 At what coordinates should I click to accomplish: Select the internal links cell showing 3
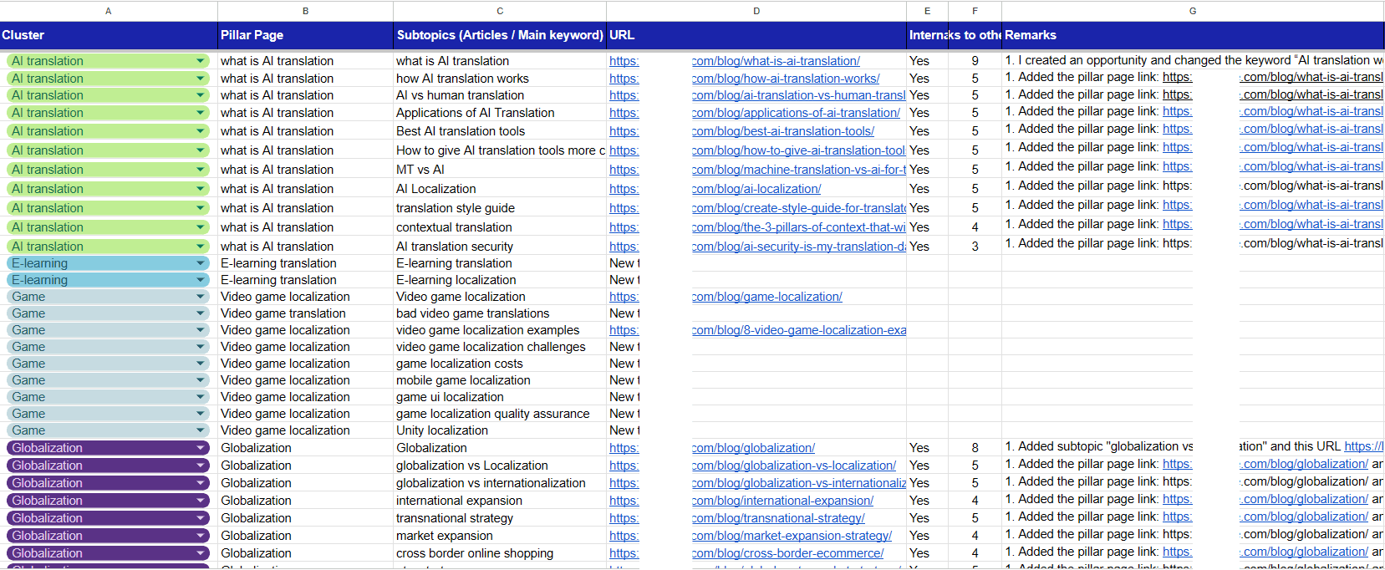point(975,247)
